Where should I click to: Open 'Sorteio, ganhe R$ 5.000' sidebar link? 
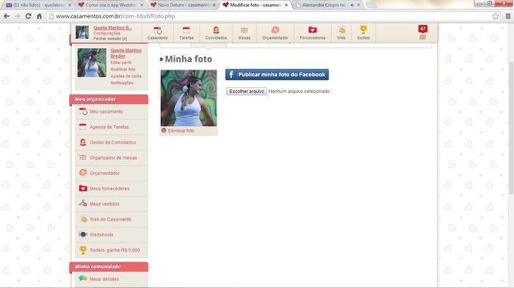[115, 250]
